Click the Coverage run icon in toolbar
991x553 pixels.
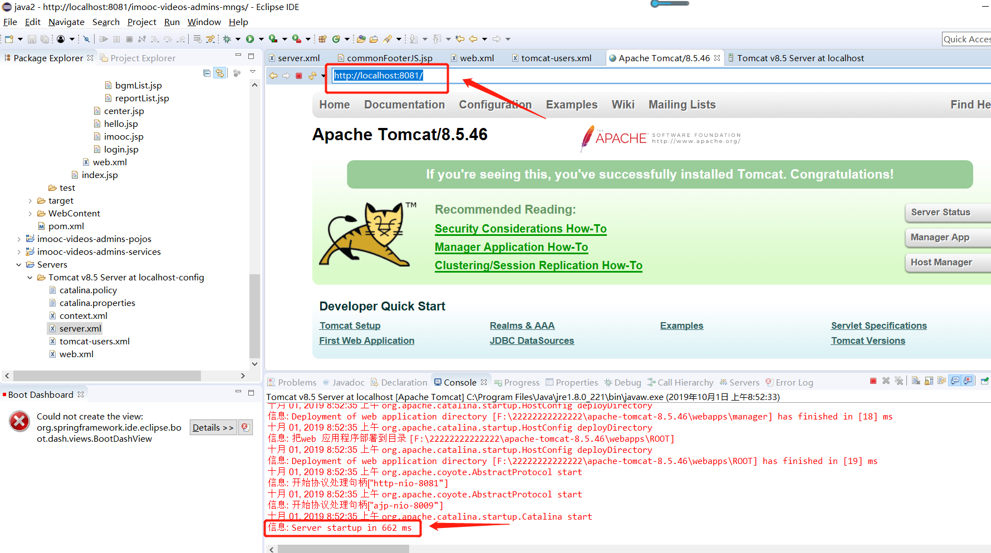[273, 39]
